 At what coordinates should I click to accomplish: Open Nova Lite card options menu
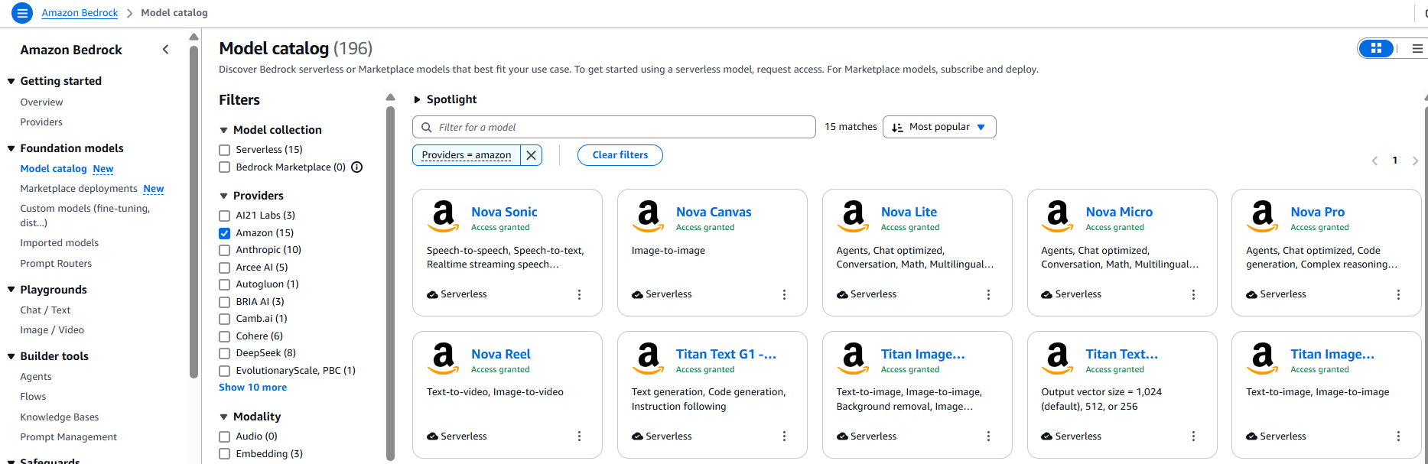tap(988, 294)
